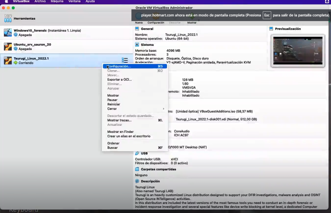Select the Windows10_forensic VM icon
Viewport: 331px width, 213px height.
pyautogui.click(x=8, y=33)
